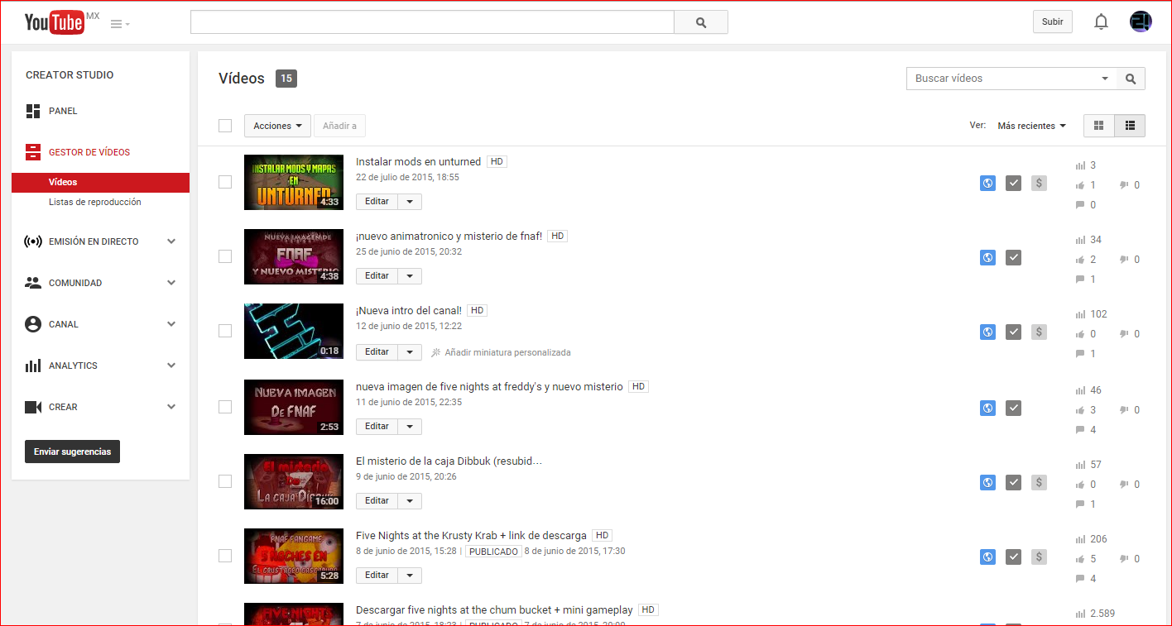Open the Vídeos submenu item
1172x626 pixels.
coord(100,182)
